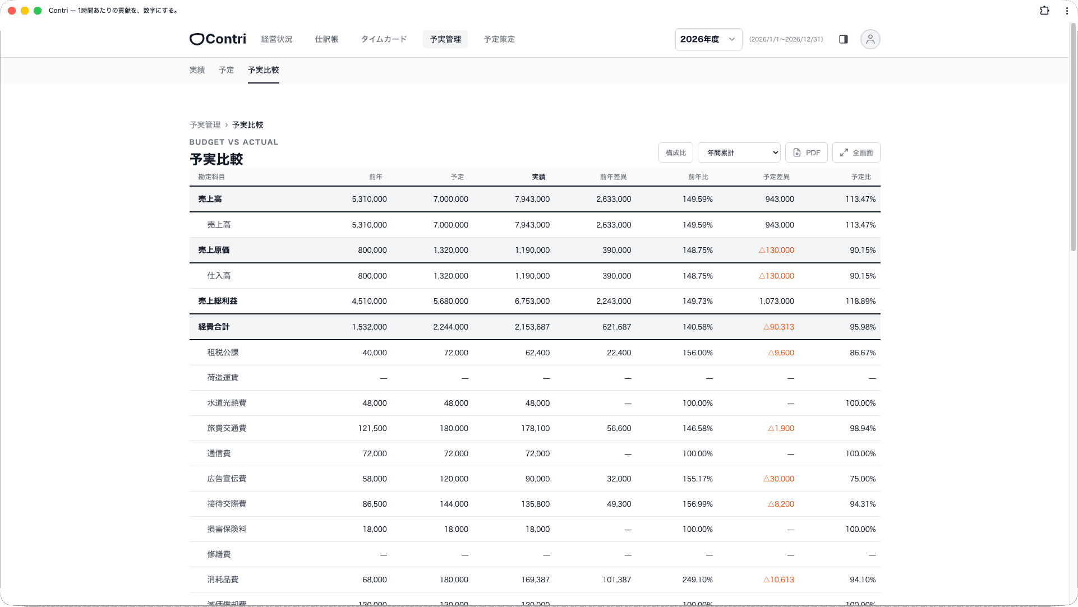
Task: Toggle the side panel layout icon
Action: 843,39
